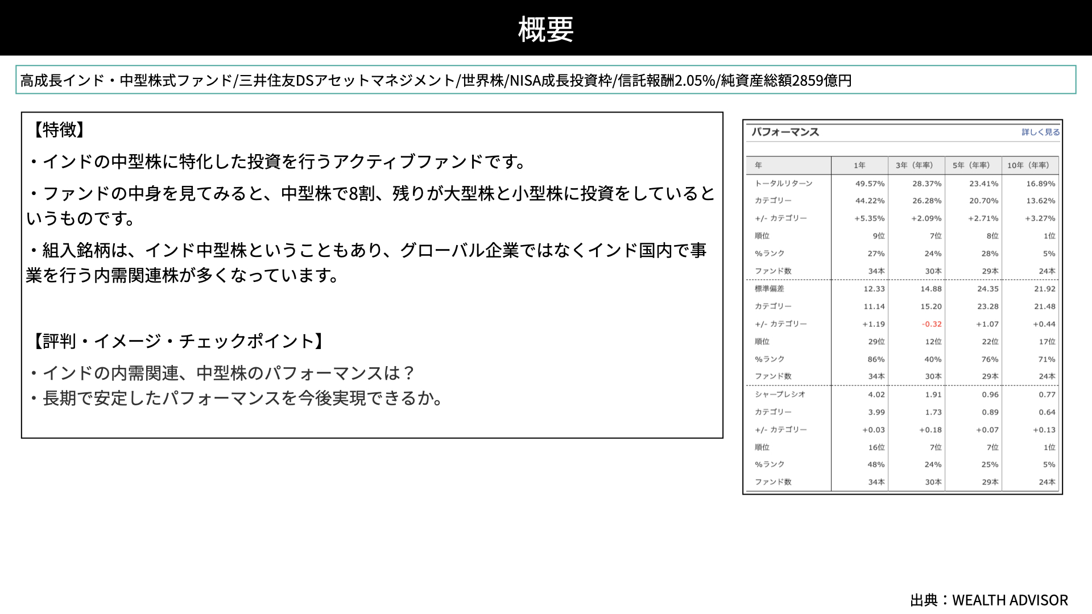Click the +5.35% category difference

tap(870, 218)
